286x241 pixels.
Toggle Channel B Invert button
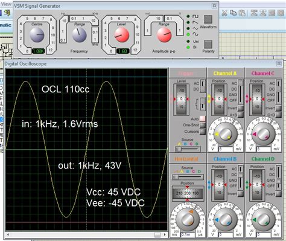(240, 194)
